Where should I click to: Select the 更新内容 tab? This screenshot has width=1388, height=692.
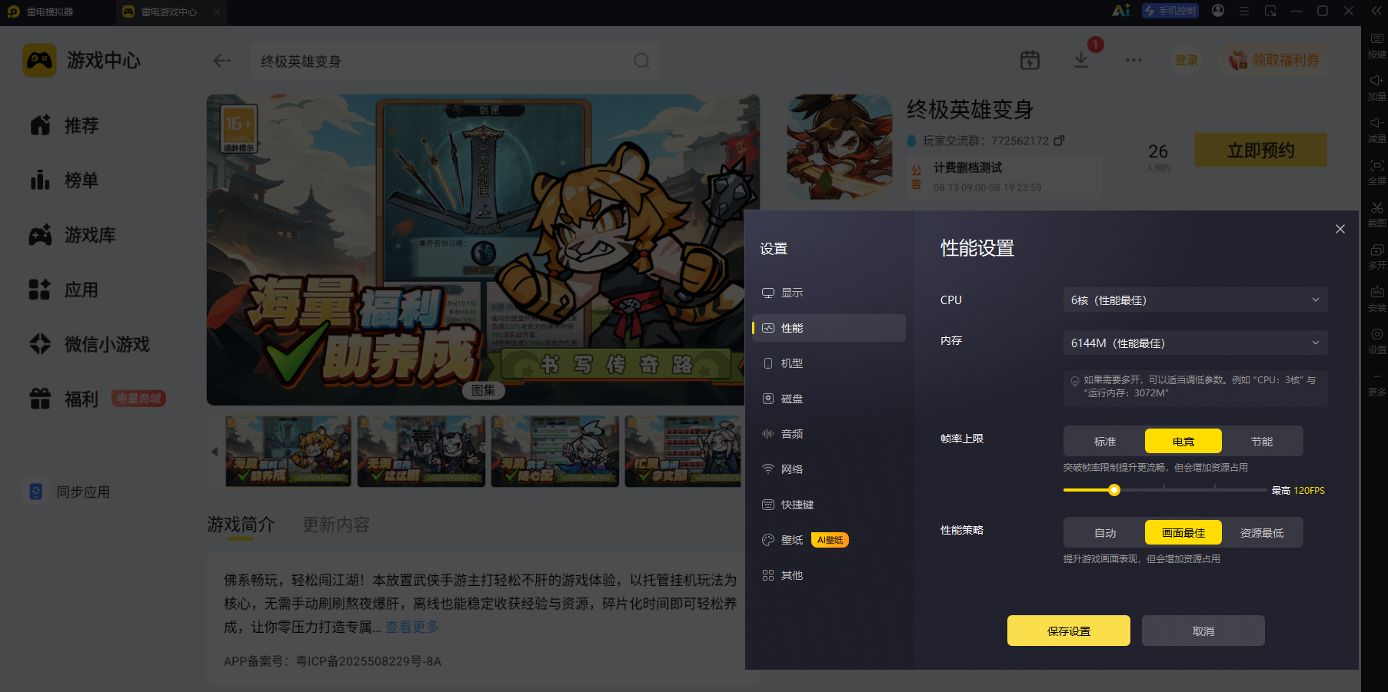[336, 525]
